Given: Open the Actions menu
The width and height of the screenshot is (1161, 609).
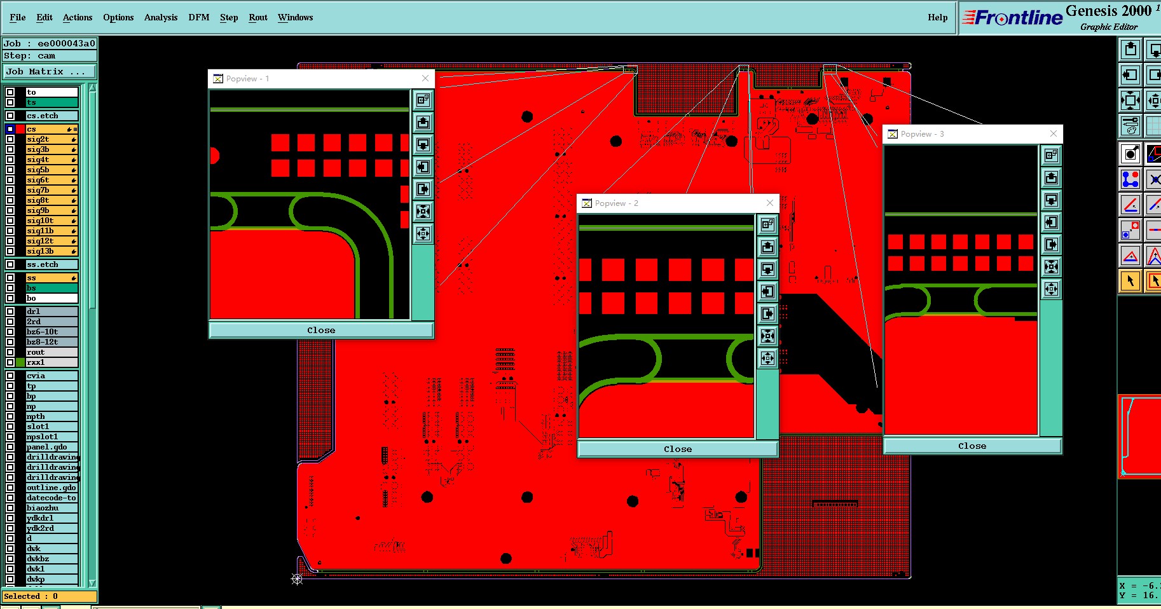Looking at the screenshot, I should (78, 18).
